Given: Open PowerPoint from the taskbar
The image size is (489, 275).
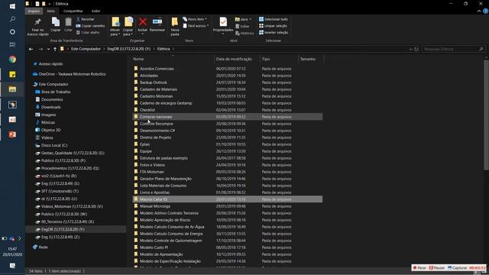Looking at the screenshot, I should pyautogui.click(x=12, y=134).
